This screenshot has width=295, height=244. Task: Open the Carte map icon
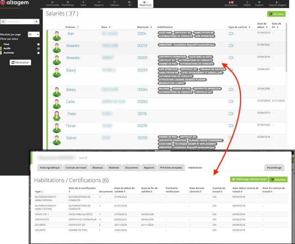pyautogui.click(x=83, y=2)
